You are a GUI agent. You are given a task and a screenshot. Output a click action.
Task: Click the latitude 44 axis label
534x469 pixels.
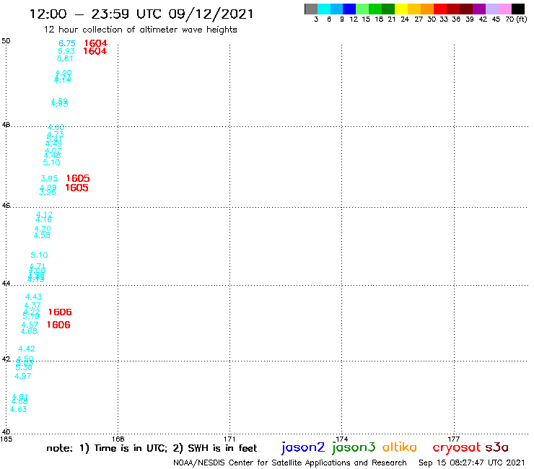[6, 284]
